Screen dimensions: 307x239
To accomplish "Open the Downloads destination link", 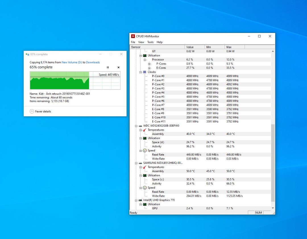I will pyautogui.click(x=93, y=62).
